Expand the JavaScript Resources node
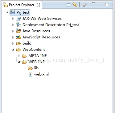Viewport: 115px width, 113px height. (x=13, y=37)
